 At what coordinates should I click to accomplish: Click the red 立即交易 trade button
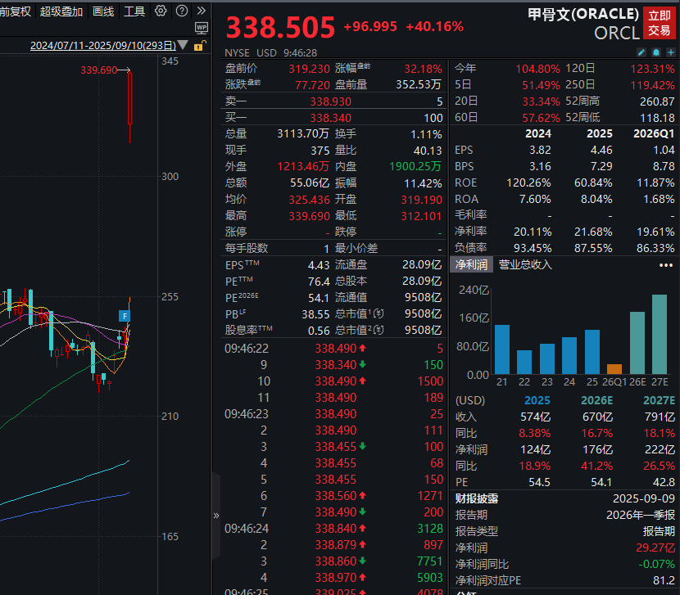click(x=660, y=23)
